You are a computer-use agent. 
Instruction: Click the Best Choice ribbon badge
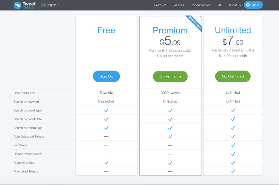click(195, 23)
